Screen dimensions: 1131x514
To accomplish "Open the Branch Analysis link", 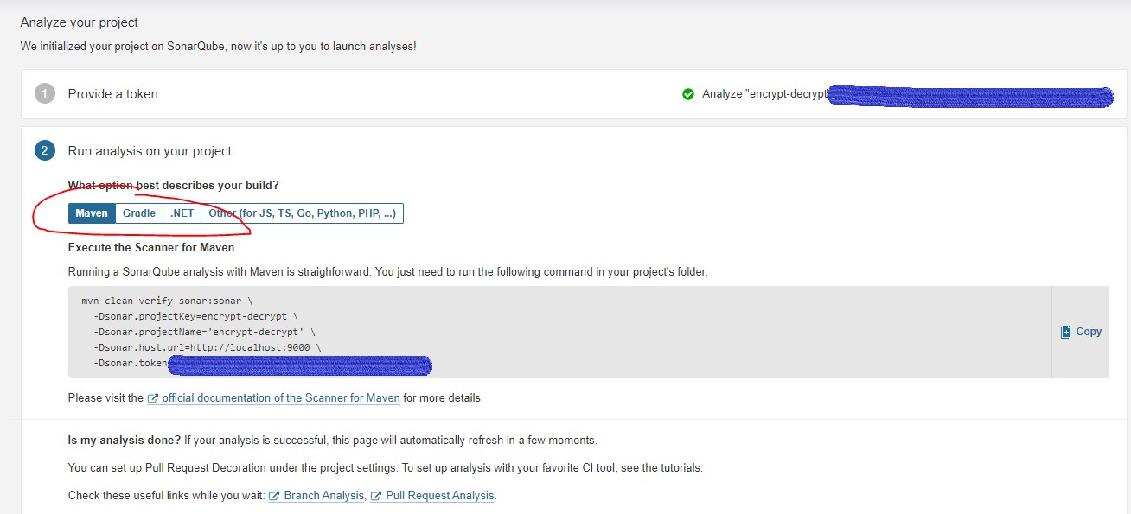I will coord(324,496).
